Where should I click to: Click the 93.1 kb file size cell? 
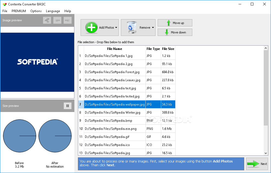168,64
